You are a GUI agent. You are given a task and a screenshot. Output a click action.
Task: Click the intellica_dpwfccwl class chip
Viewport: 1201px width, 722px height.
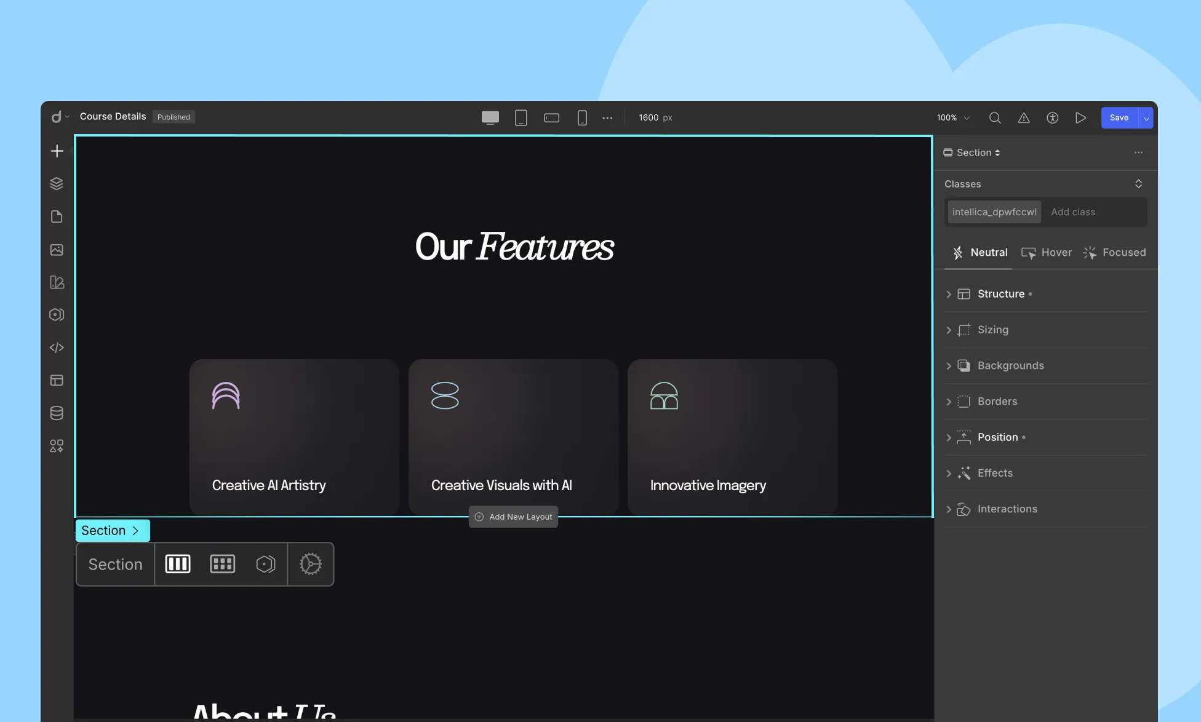tap(994, 212)
